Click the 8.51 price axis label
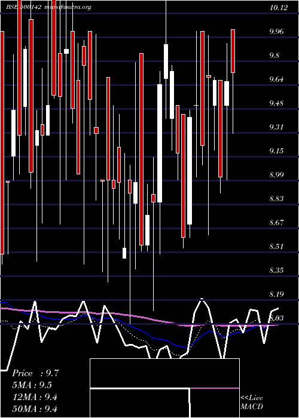The height and width of the screenshot is (418, 299). tap(276, 246)
